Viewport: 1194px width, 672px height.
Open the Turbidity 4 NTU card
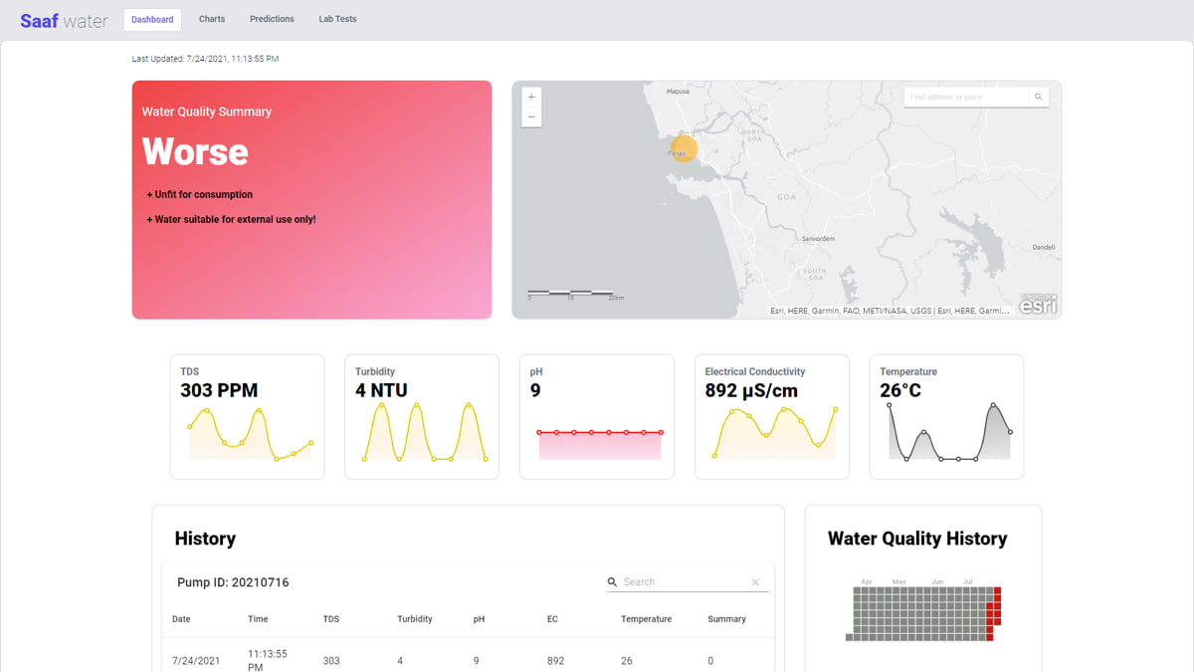click(422, 416)
